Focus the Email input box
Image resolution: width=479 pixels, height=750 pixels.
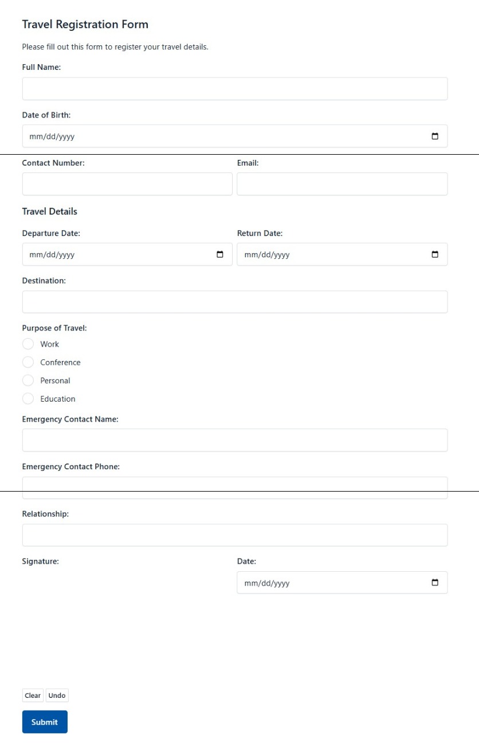[342, 183]
